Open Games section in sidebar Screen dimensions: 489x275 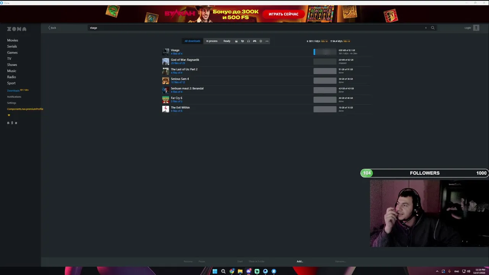(12, 52)
